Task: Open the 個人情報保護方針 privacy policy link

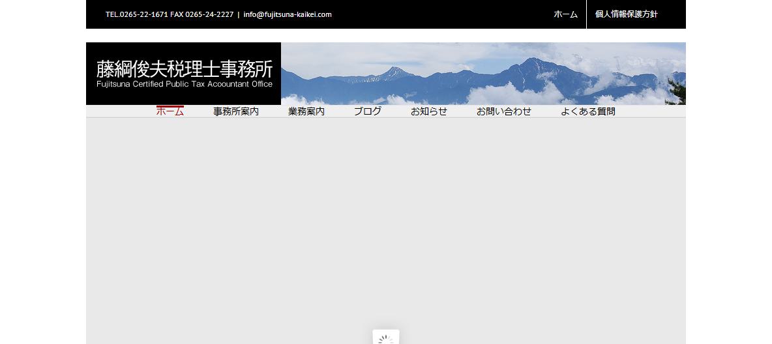Action: 626,14
